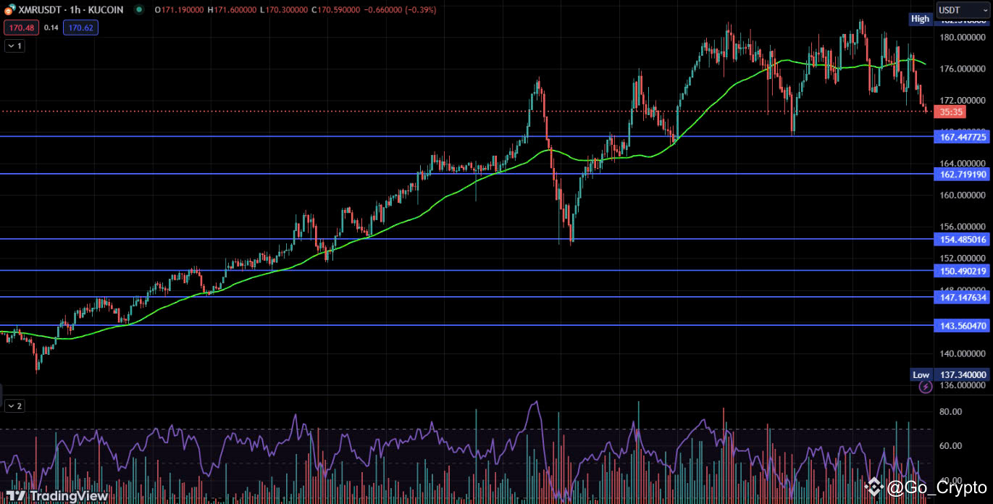Click the 35:35 countdown price label
The height and width of the screenshot is (504, 993).
pos(950,112)
